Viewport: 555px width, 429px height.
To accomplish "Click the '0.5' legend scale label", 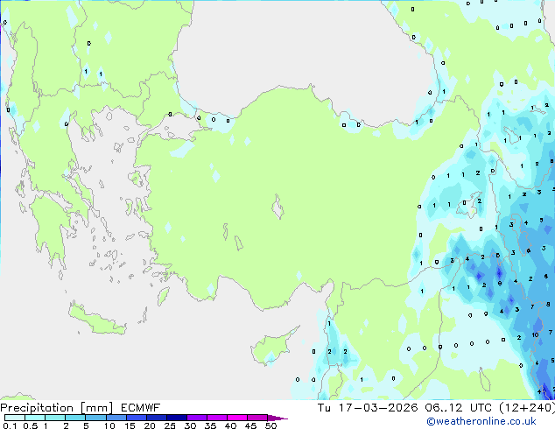I will [31, 425].
